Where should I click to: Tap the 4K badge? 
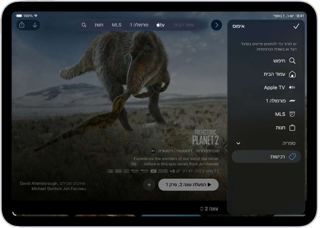(x=154, y=171)
